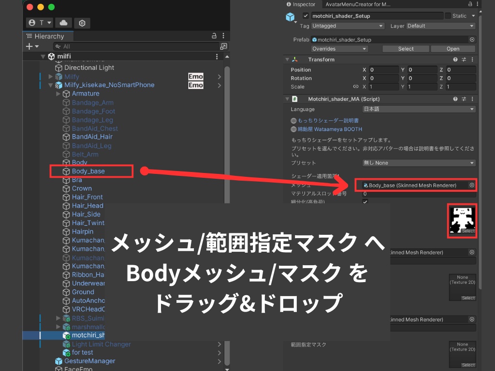Select the Hairpin object
This screenshot has width=495, height=371.
[x=82, y=231]
